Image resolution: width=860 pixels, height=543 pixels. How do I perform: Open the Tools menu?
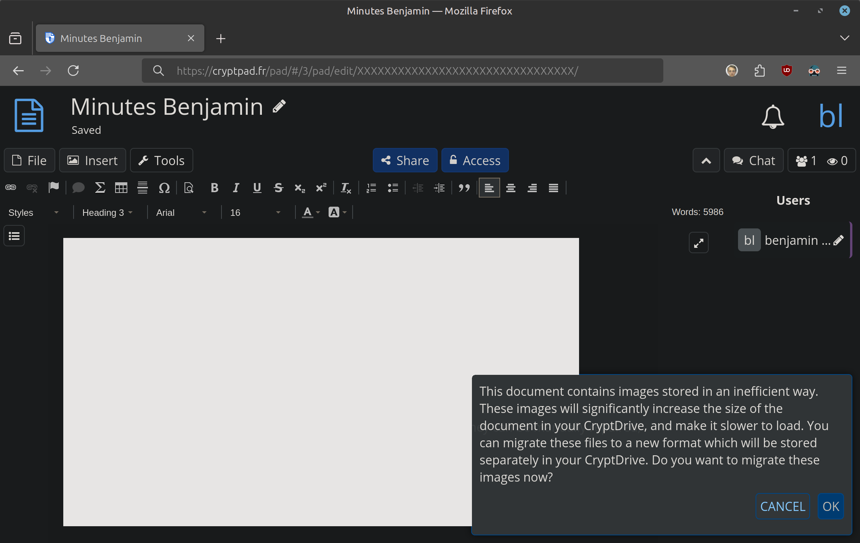coord(162,161)
